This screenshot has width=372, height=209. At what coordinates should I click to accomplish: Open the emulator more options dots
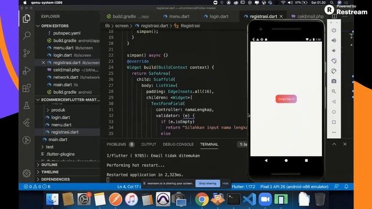pyautogui.click(x=334, y=132)
